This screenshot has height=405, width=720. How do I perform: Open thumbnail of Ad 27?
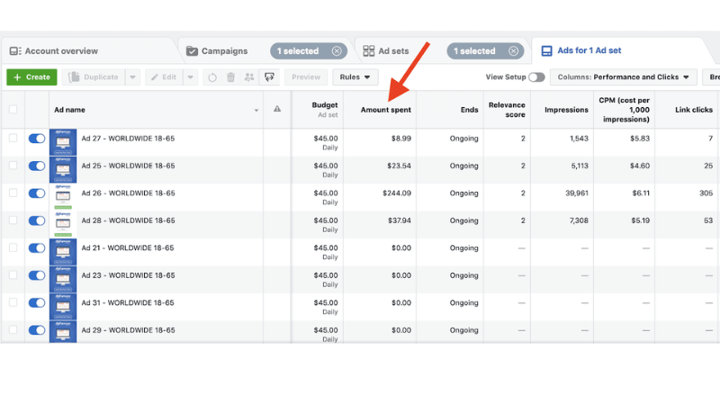point(63,142)
